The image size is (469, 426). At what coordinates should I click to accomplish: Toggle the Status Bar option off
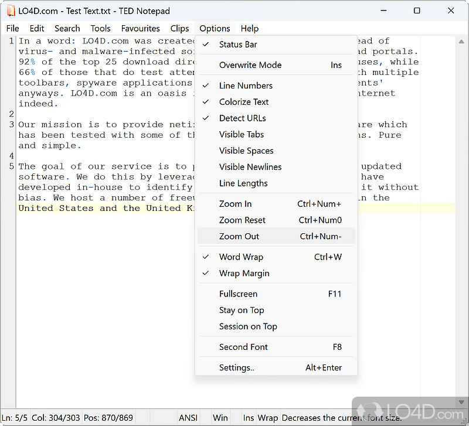click(x=276, y=45)
